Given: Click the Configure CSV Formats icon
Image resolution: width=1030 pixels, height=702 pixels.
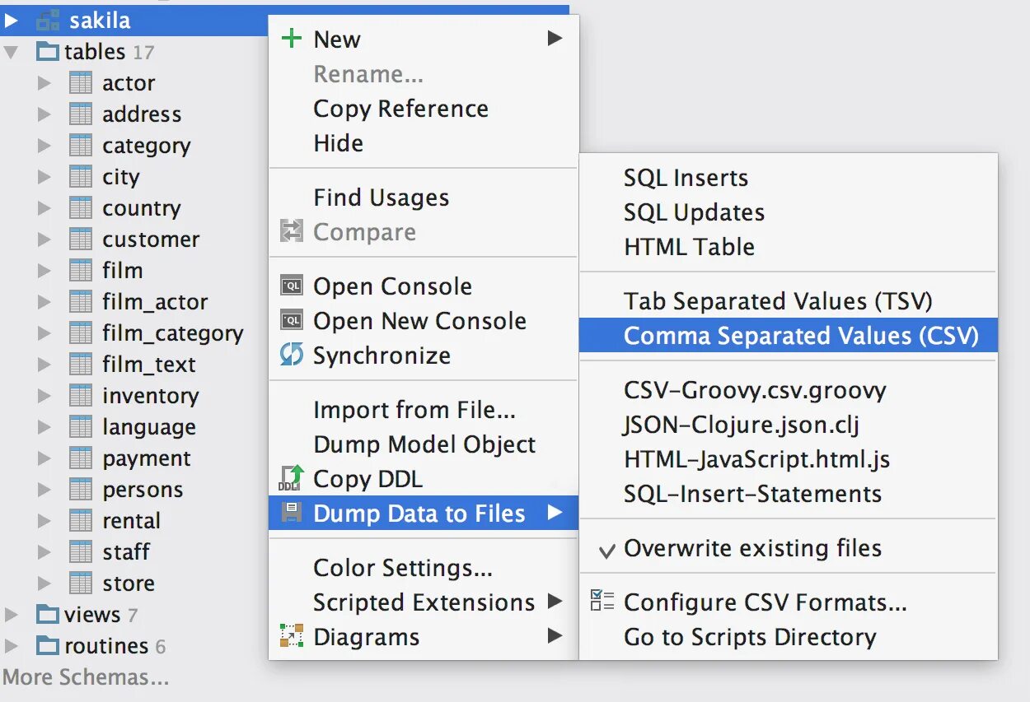Looking at the screenshot, I should (x=602, y=602).
